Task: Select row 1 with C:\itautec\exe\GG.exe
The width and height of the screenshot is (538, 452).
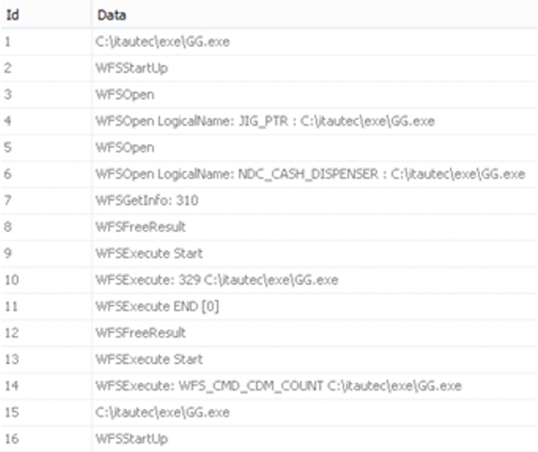Action: point(269,42)
